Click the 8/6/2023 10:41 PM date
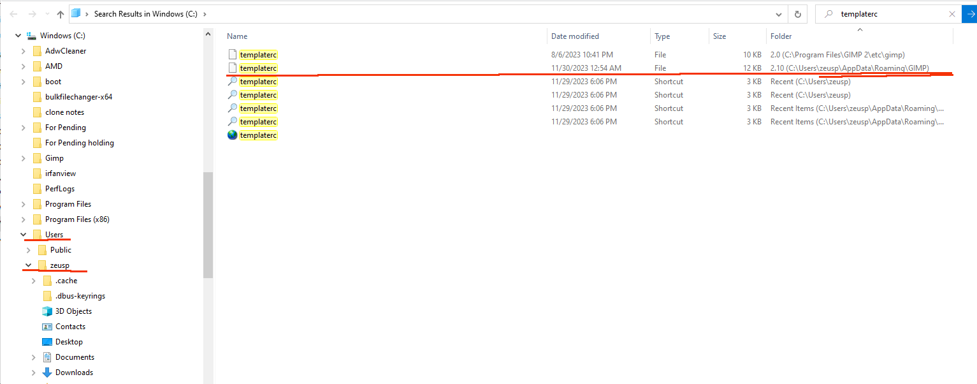 [x=582, y=55]
